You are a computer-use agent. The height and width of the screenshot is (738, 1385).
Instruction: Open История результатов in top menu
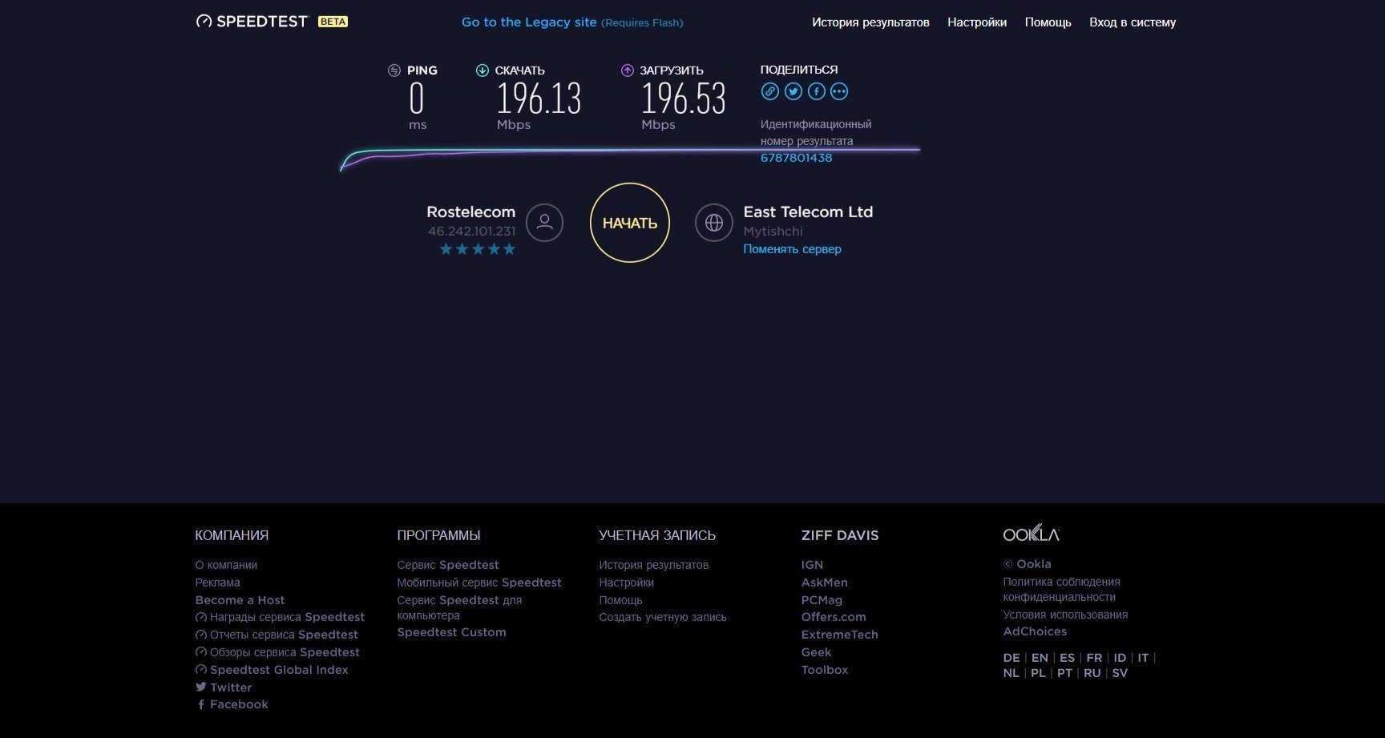tap(870, 22)
